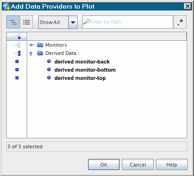Click the selection column header icon
194x176 pixels.
point(17,36)
